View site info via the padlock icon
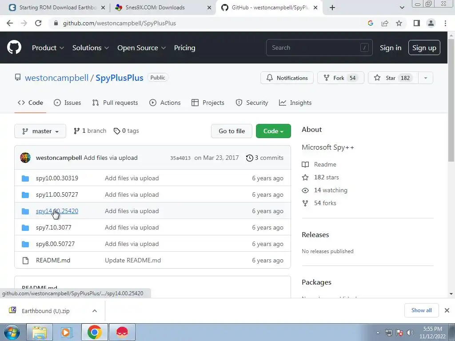 [56, 23]
